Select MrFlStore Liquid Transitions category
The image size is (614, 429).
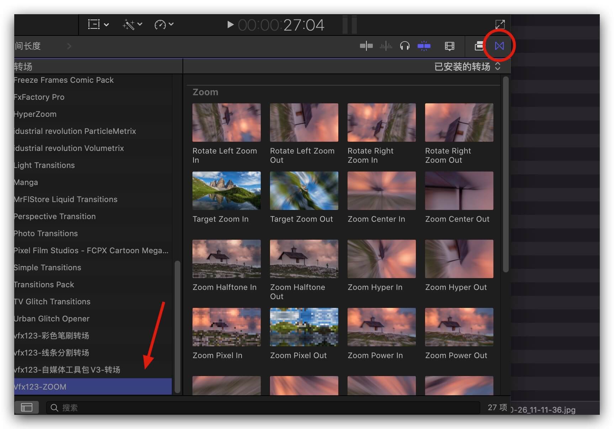[x=93, y=199]
